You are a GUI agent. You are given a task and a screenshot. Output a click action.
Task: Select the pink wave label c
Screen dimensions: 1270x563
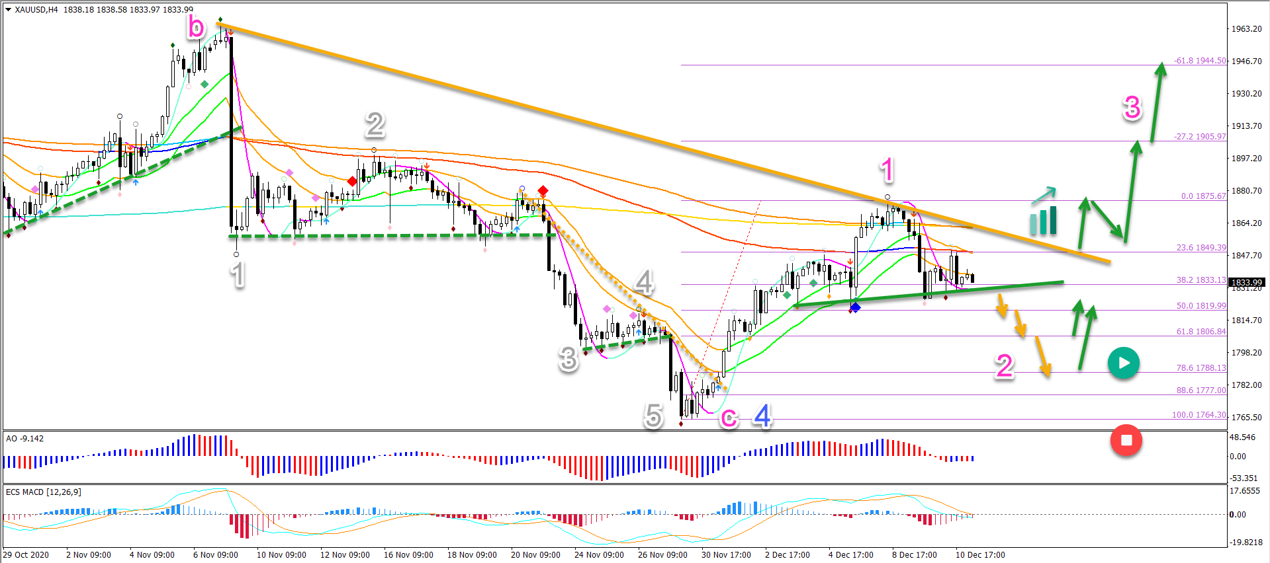pyautogui.click(x=729, y=417)
